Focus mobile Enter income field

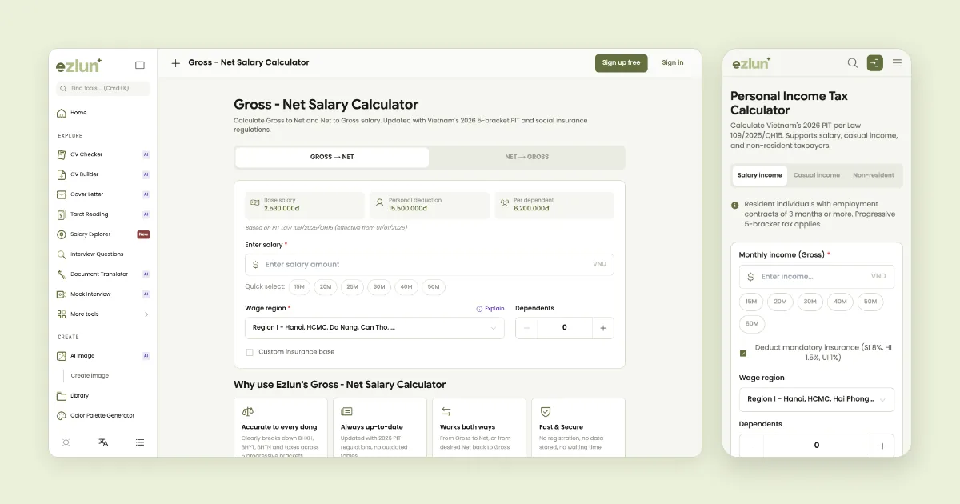tap(817, 277)
